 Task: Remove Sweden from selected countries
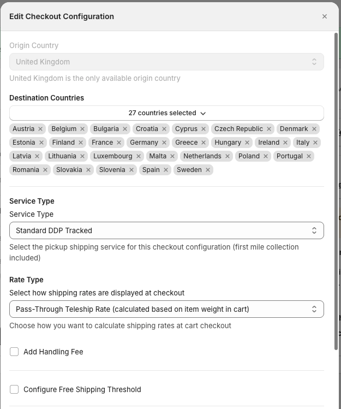(x=208, y=170)
